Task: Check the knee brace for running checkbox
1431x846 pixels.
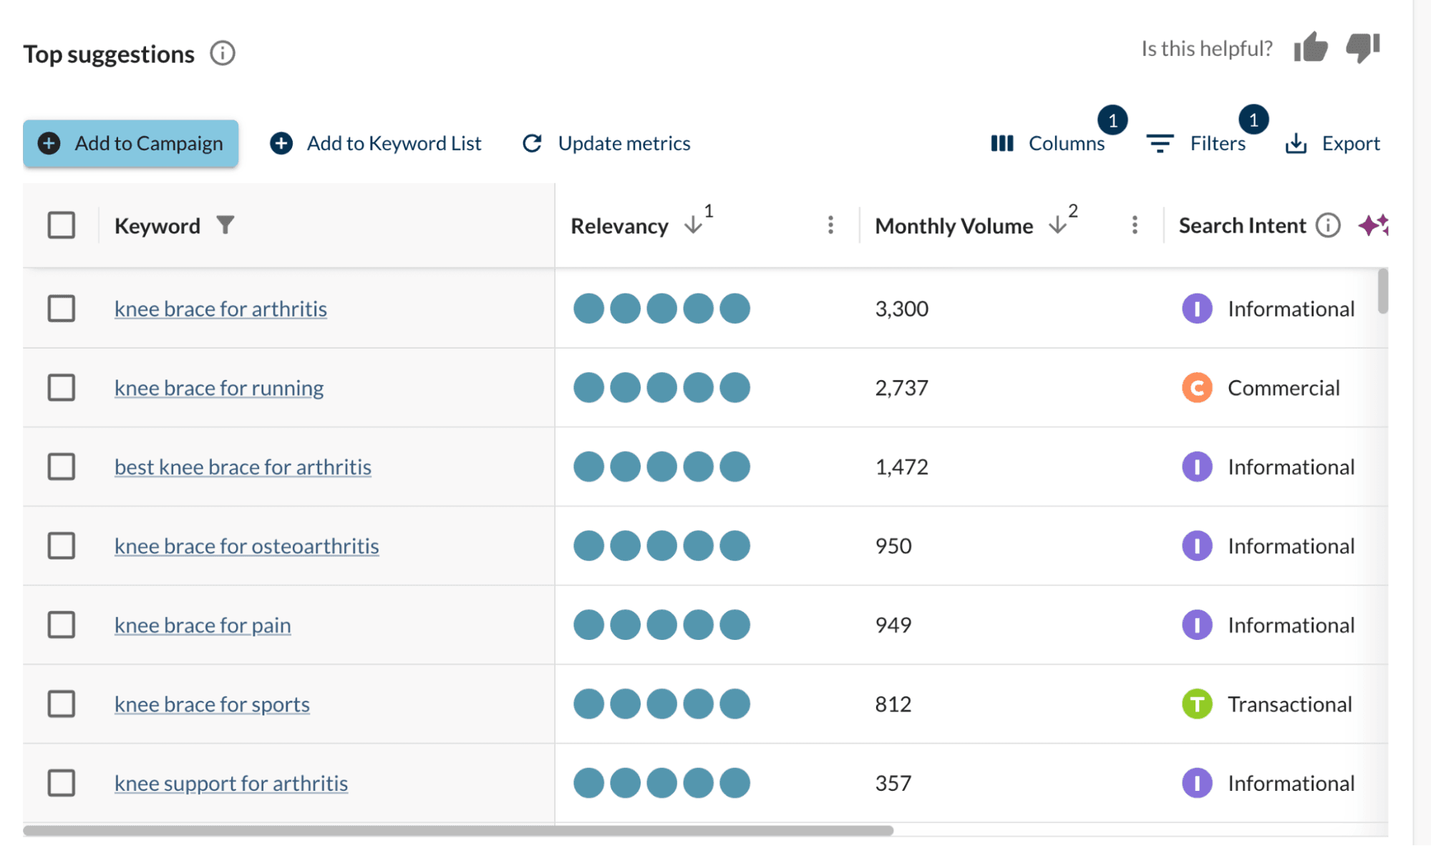Action: click(62, 388)
